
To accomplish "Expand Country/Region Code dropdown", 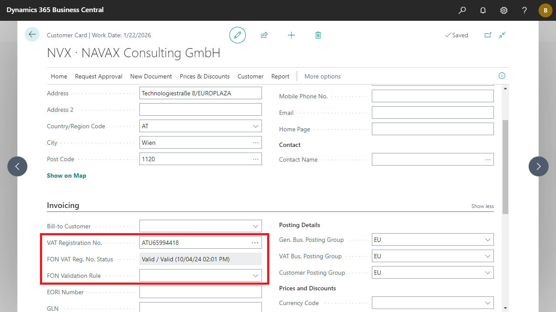I will pos(255,126).
